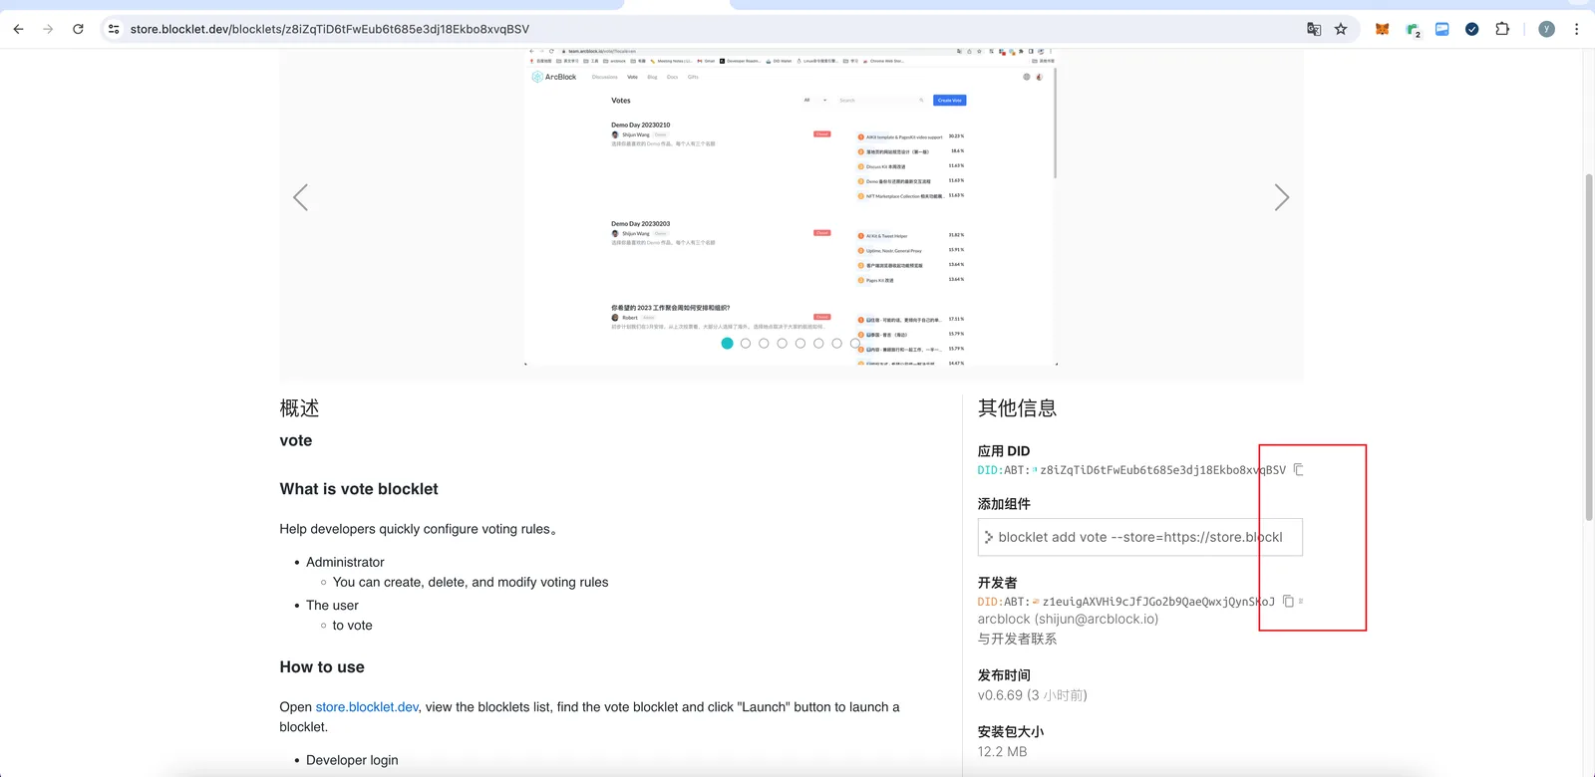Select the first carousel dot

pyautogui.click(x=727, y=344)
